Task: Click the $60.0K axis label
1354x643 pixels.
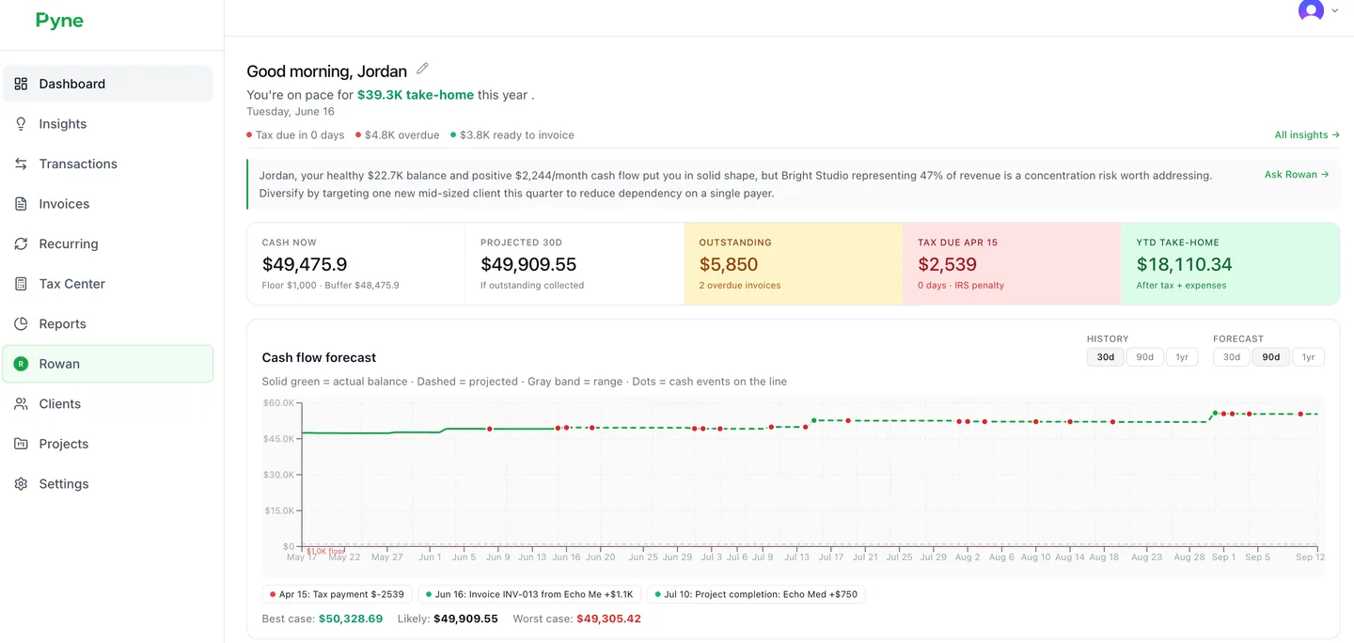Action: (x=278, y=402)
